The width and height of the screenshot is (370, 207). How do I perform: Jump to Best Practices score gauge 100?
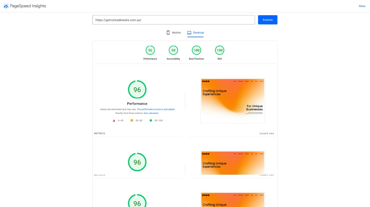pos(196,50)
